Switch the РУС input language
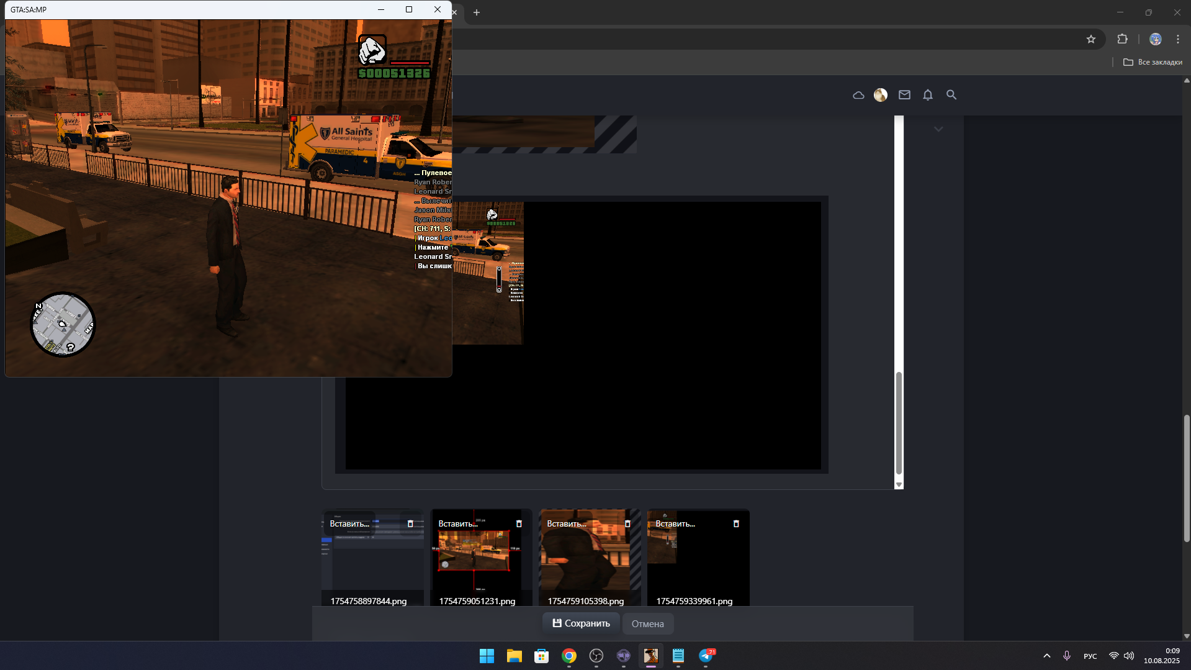The width and height of the screenshot is (1191, 670). (1090, 656)
